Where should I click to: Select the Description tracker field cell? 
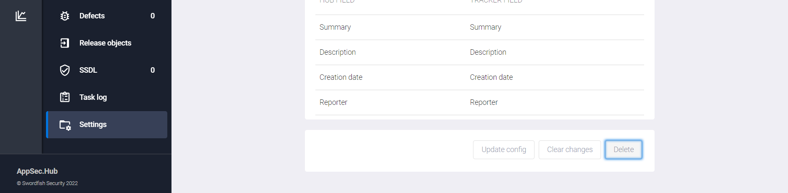[x=488, y=52]
